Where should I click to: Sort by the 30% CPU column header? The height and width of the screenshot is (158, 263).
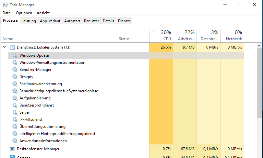coord(161,36)
